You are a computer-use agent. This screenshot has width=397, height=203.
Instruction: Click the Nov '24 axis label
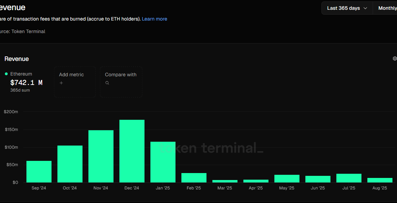click(x=101, y=188)
